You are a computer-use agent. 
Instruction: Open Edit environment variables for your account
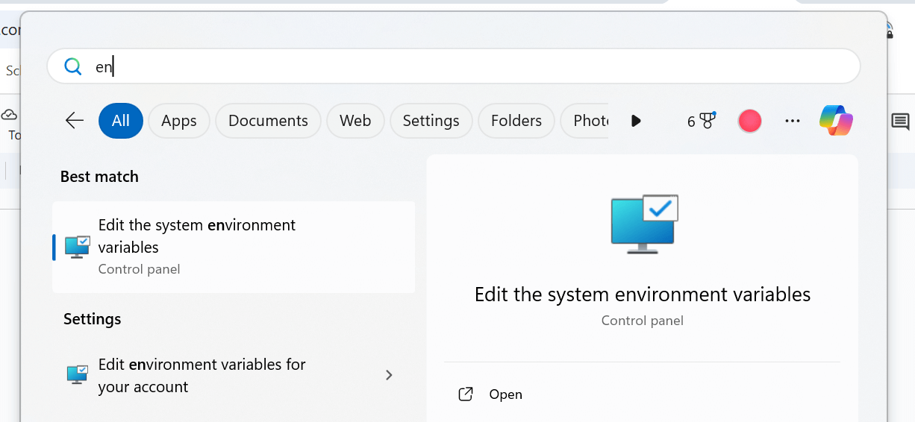[x=234, y=375]
